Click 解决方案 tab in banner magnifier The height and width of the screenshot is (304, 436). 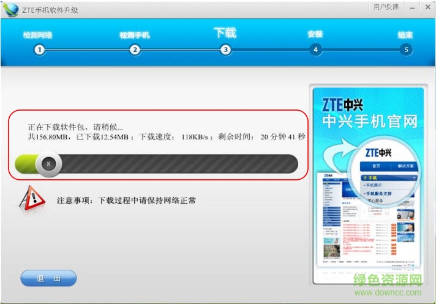(x=405, y=166)
